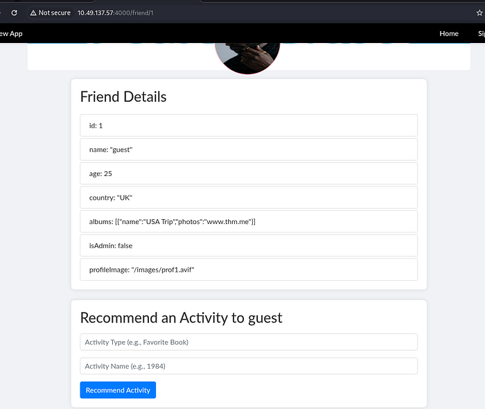Click the Friend Details heading
Viewport: 485px width, 409px height.
(x=123, y=96)
